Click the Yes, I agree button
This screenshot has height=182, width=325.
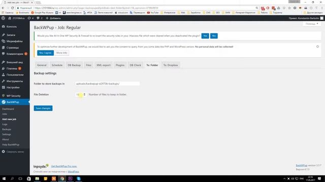point(45,53)
